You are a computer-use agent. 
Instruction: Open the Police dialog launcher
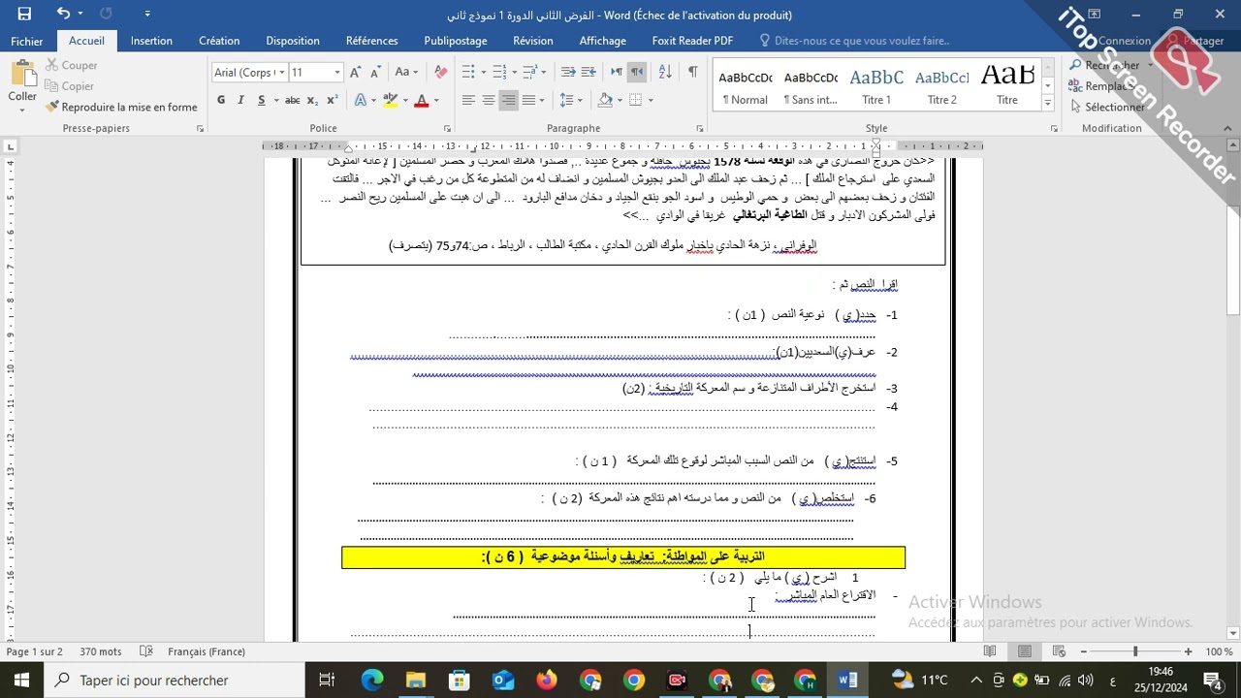tap(447, 128)
